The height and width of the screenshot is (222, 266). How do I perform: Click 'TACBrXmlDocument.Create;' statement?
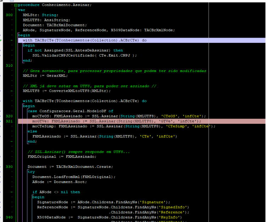click(84, 167)
